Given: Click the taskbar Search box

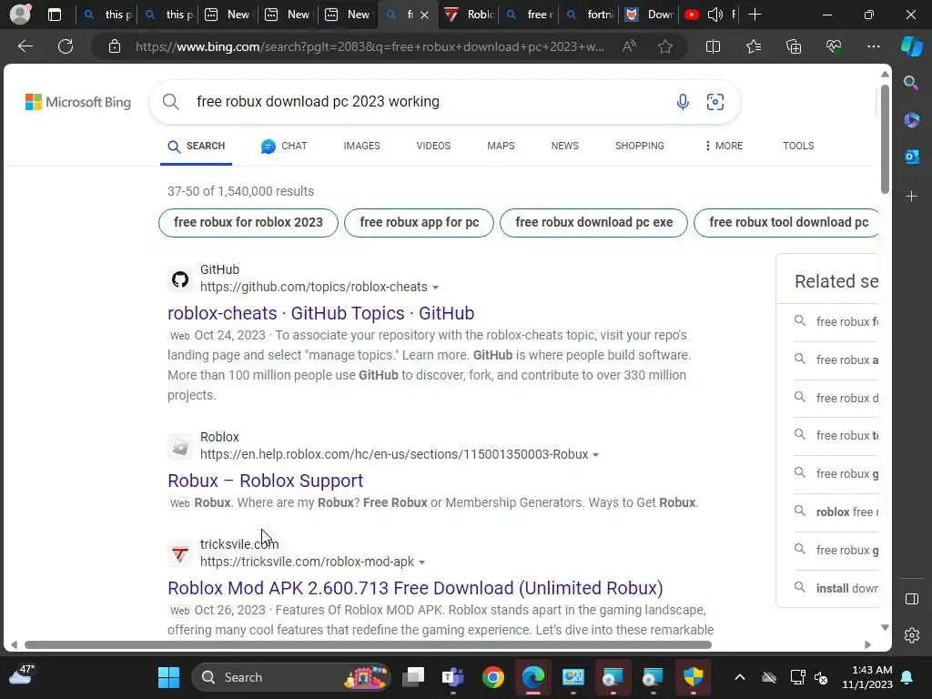Looking at the screenshot, I should click(x=291, y=677).
